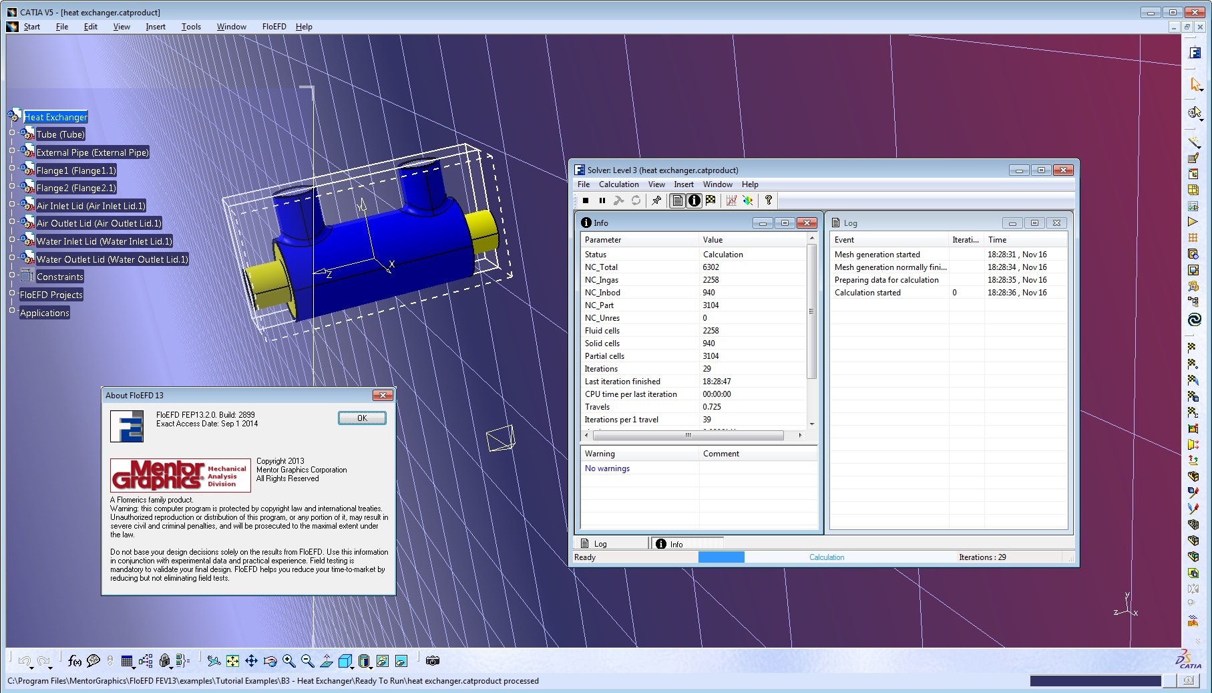The height and width of the screenshot is (693, 1212).
Task: Click the Capture camera icon
Action: click(x=433, y=661)
